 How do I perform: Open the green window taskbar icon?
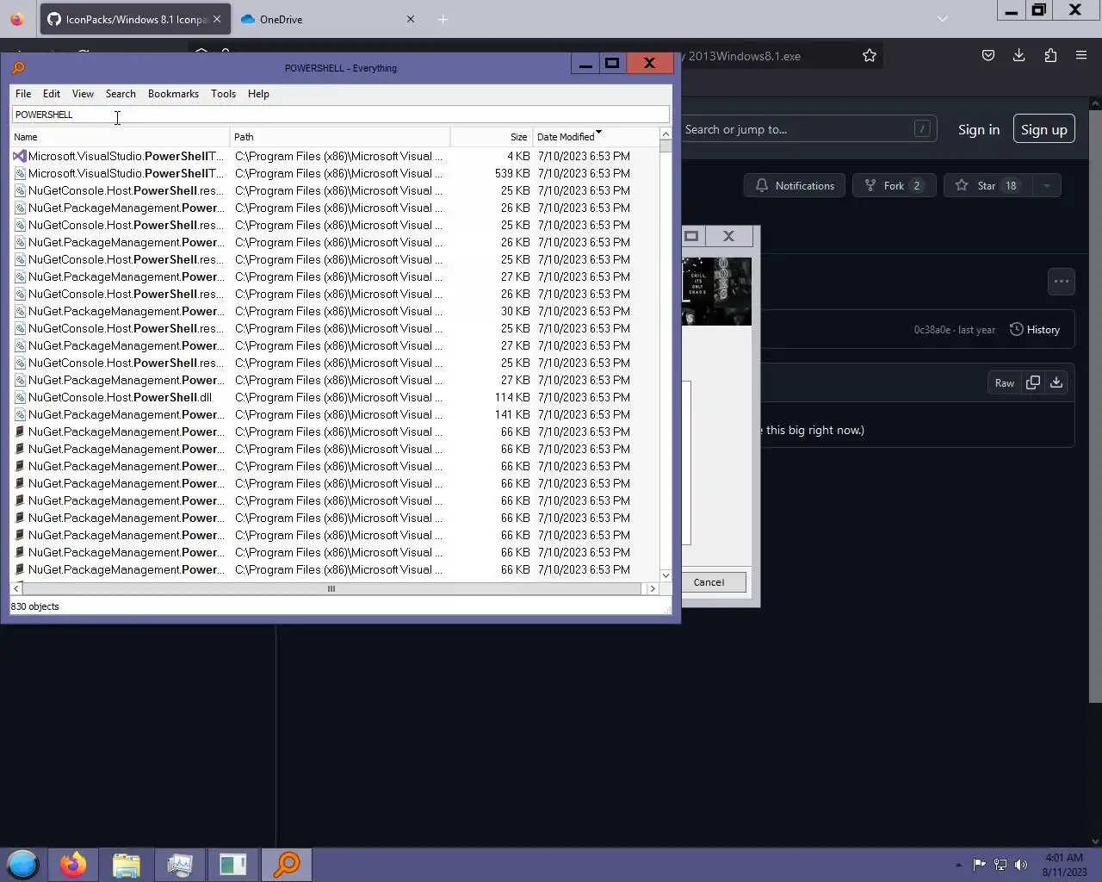point(233,864)
